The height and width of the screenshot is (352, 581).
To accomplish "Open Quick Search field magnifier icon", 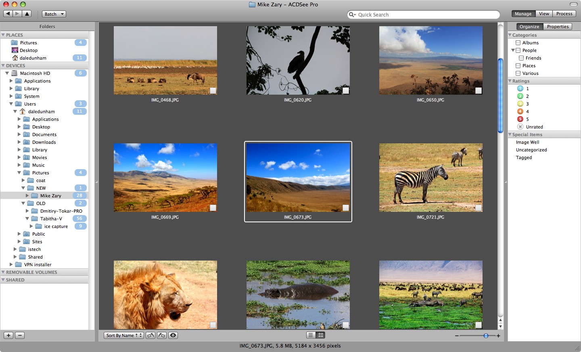I will [x=353, y=14].
